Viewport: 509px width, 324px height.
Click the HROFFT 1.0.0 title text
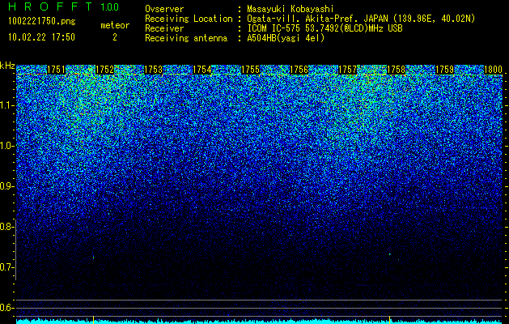click(x=63, y=6)
